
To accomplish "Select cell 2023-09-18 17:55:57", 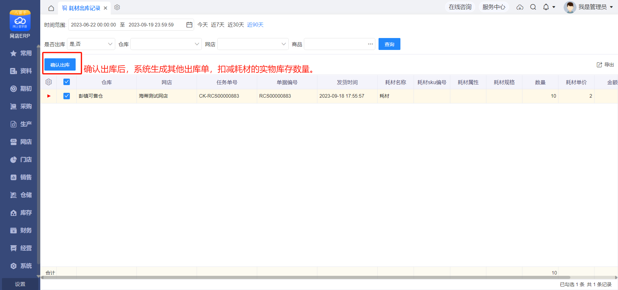I will tap(347, 96).
